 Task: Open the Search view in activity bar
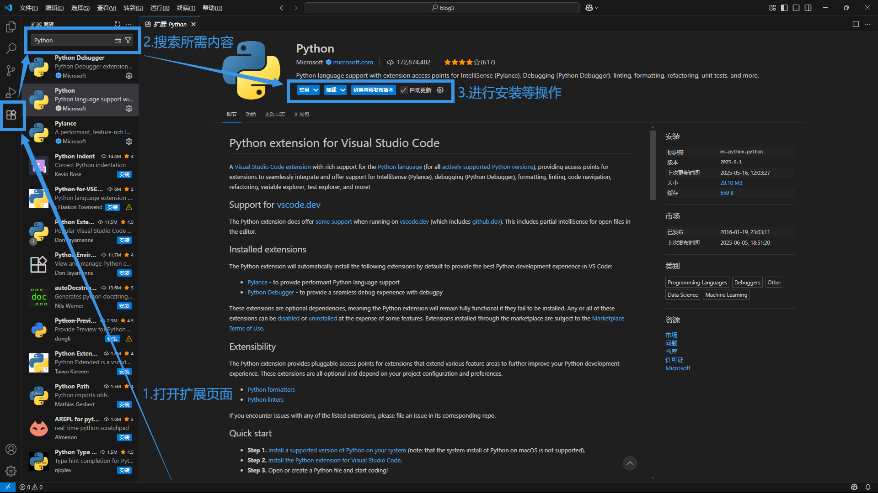click(x=11, y=48)
